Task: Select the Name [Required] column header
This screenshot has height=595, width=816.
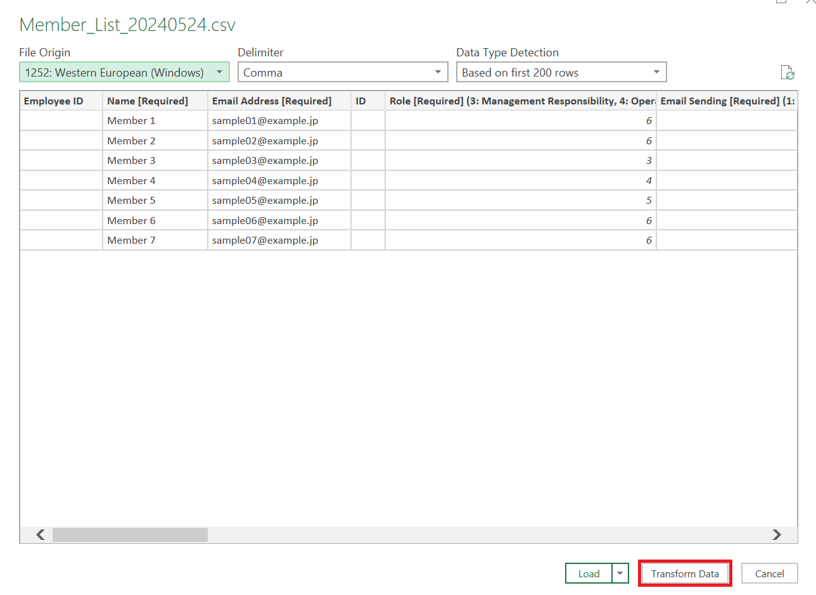Action: (x=155, y=101)
